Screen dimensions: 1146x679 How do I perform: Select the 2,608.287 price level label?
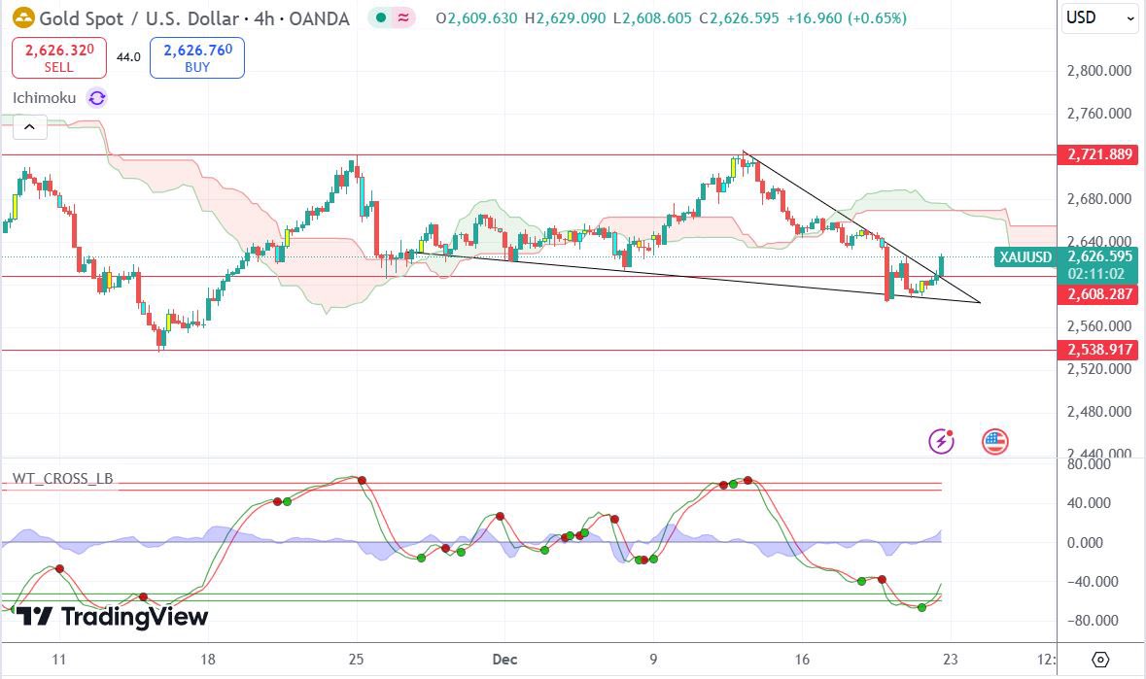(1097, 294)
